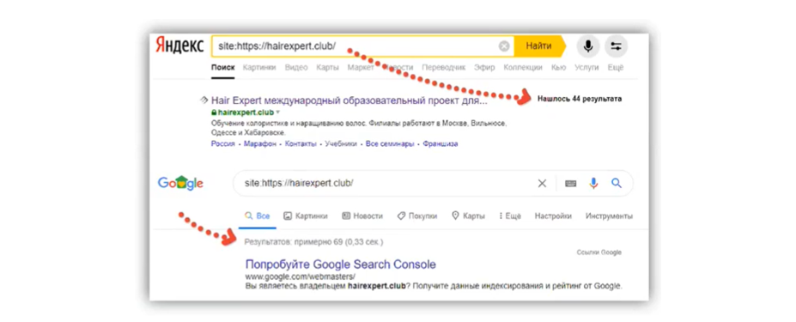Click the Найти search button
Image resolution: width=796 pixels, height=322 pixels.
(539, 46)
